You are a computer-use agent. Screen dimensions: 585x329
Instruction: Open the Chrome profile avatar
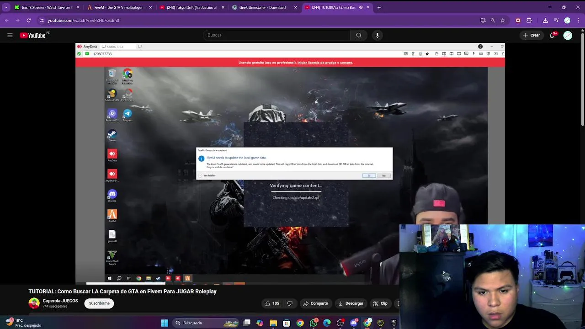[567, 20]
